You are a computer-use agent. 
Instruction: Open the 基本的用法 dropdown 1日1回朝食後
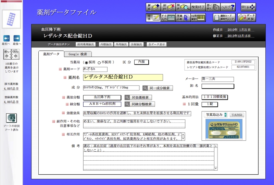[x=215, y=97]
